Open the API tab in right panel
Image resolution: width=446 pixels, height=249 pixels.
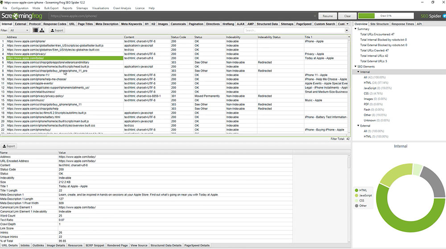[x=419, y=24]
